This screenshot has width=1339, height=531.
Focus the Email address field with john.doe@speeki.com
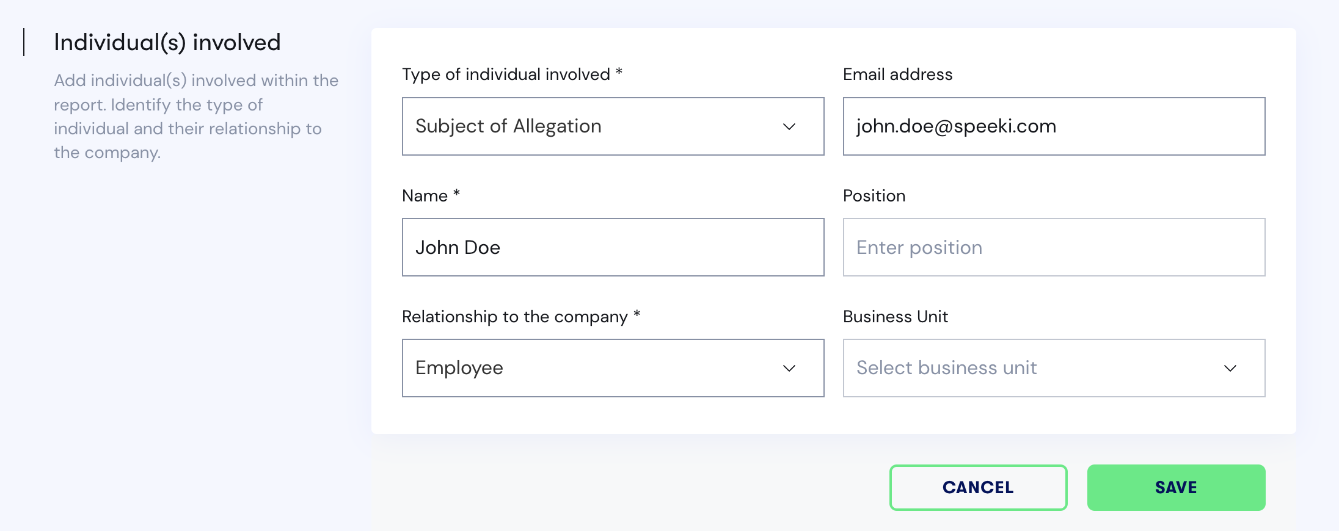pyautogui.click(x=1054, y=126)
